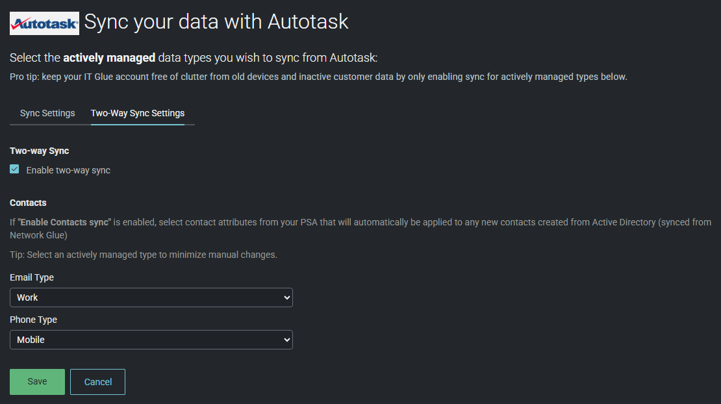Click the 'Contacts' section heading
This screenshot has height=404, width=721.
tap(28, 203)
